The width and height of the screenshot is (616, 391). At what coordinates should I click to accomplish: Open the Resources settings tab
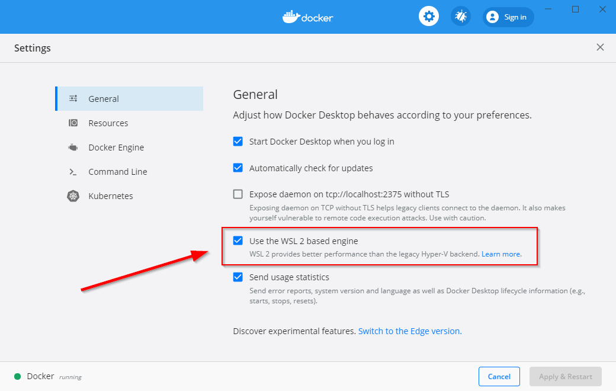129,123
